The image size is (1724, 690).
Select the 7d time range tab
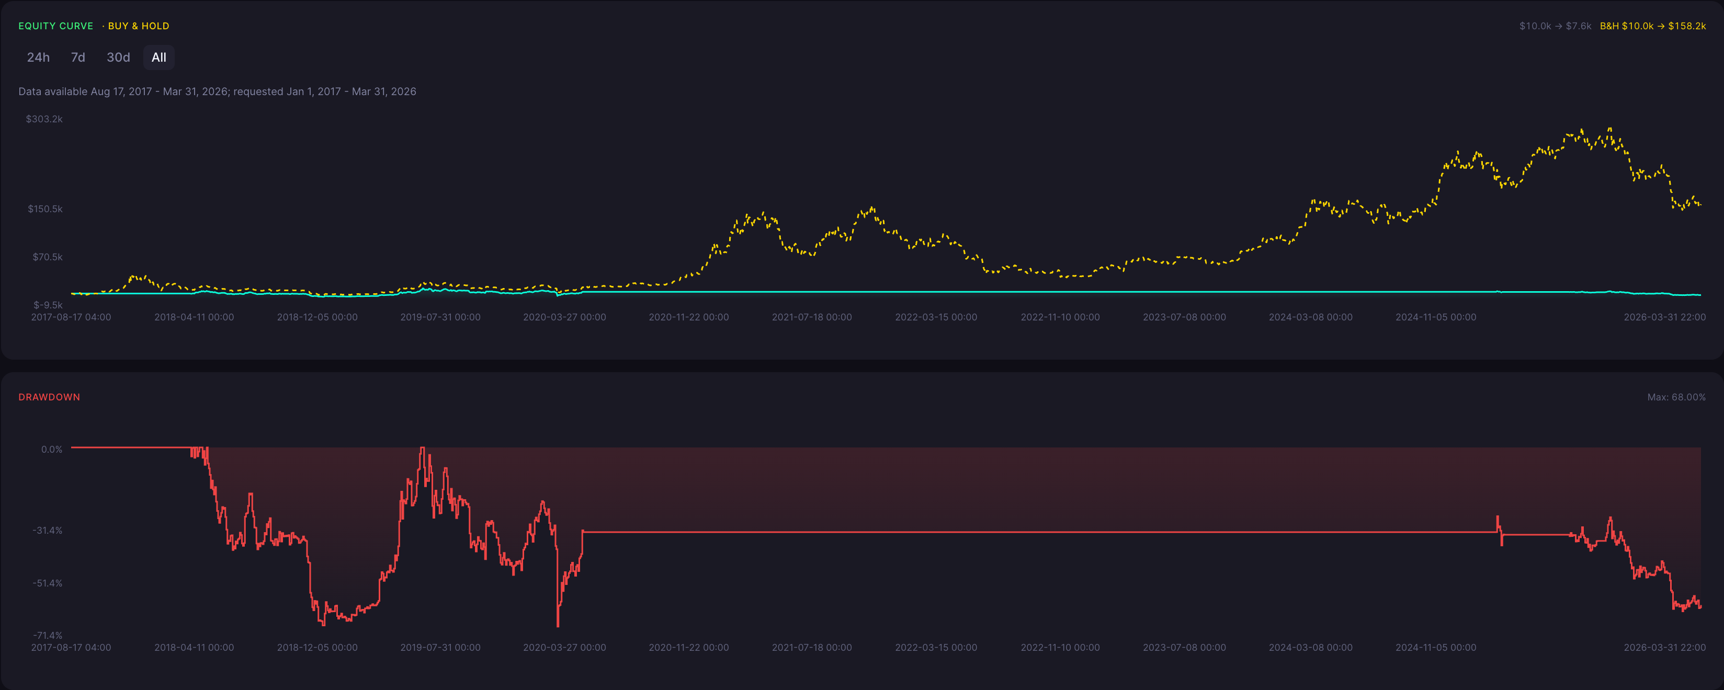pos(77,57)
